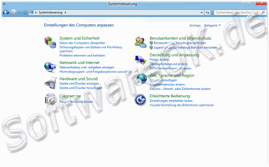The image size is (269, 167).
Task: Open Geräte und Drucker hinzufügen
Action: [81, 88]
